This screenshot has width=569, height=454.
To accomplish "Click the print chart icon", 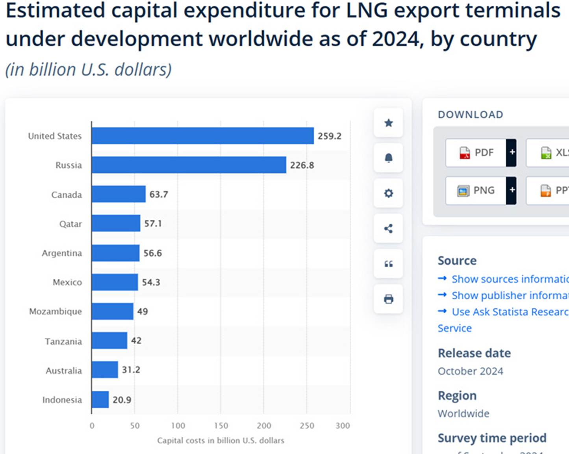I will (388, 299).
